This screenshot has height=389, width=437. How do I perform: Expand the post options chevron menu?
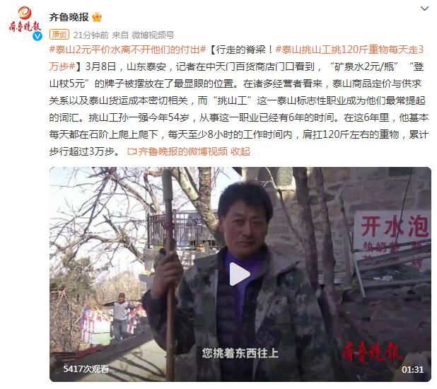[x=424, y=8]
